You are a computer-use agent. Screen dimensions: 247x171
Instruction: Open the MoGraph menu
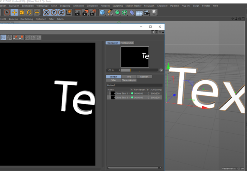pyautogui.click(x=149, y=6)
